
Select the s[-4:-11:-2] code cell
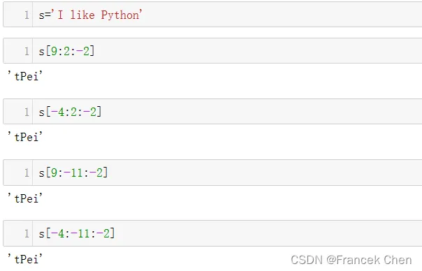[x=212, y=233]
